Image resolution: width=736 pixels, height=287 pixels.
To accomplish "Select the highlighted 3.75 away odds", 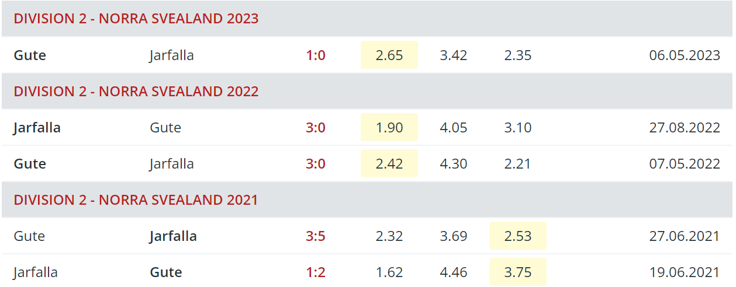I will 518,272.
